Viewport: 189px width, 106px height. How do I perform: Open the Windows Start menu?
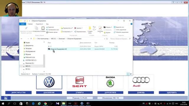click(3, 103)
